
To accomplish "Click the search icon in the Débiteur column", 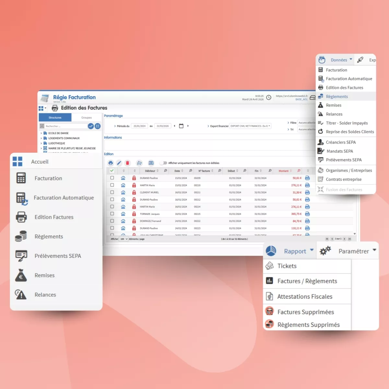I will pos(165,171).
